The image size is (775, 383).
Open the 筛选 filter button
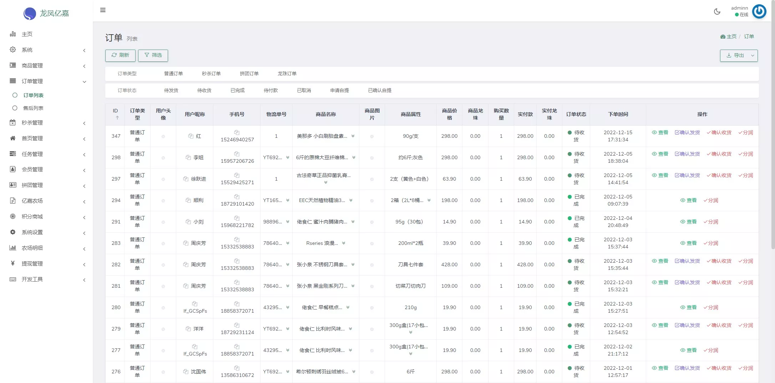153,55
